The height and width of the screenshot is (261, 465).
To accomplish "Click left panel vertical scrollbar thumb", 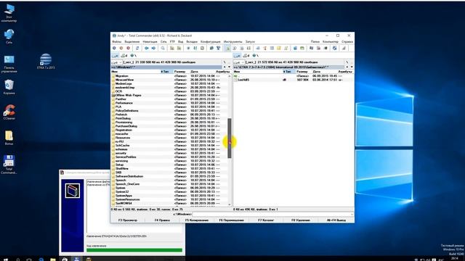I will click(x=230, y=138).
